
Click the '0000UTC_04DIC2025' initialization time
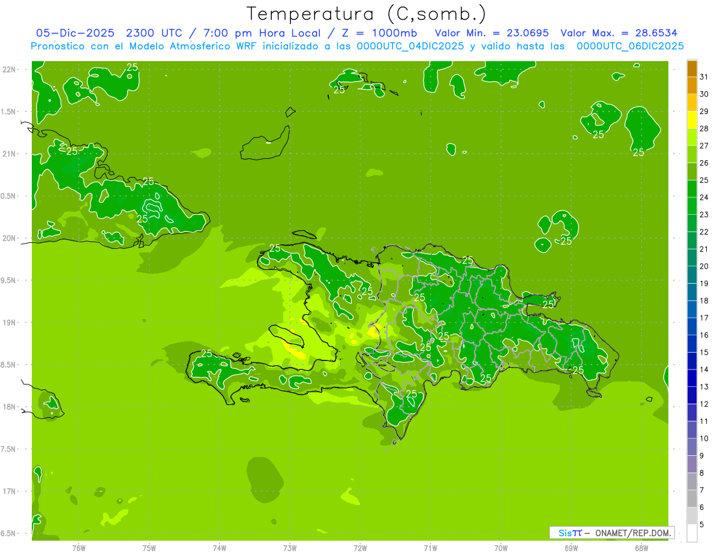coord(410,46)
